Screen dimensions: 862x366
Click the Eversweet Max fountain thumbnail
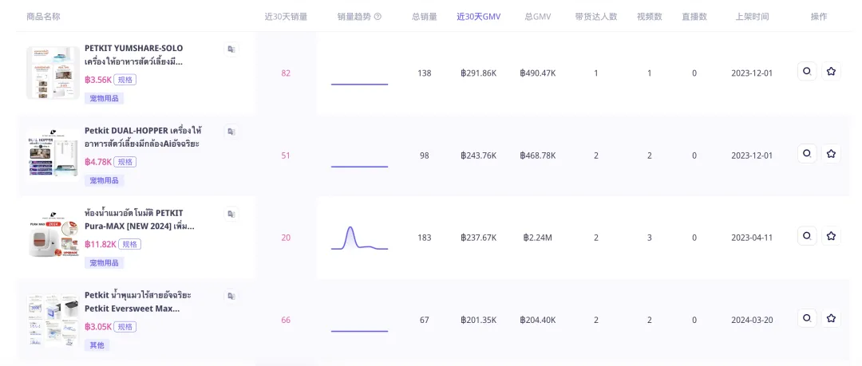click(x=53, y=320)
